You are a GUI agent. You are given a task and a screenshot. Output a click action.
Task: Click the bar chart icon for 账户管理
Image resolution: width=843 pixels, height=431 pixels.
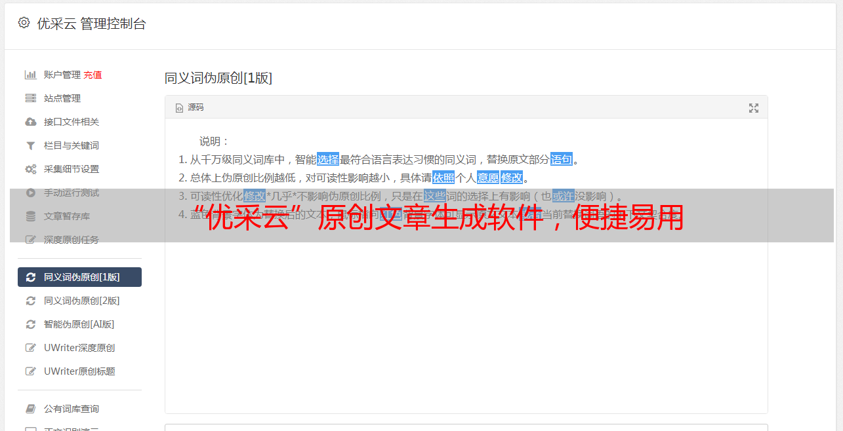click(30, 75)
